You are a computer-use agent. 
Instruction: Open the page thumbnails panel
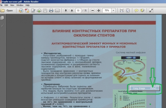coord(2,18)
